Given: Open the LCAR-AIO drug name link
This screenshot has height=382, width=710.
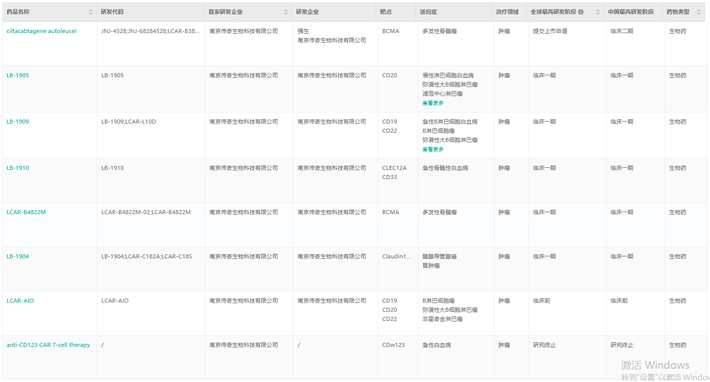Looking at the screenshot, I should coord(20,301).
